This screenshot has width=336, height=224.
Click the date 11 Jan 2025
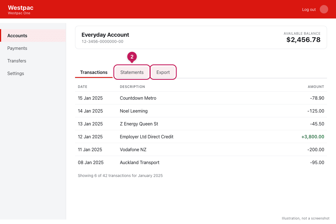(x=90, y=150)
